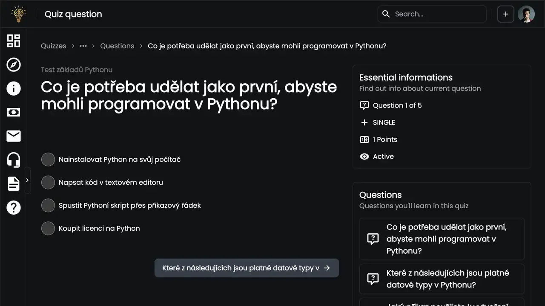Open the money banknote icon in sidebar

(14, 112)
